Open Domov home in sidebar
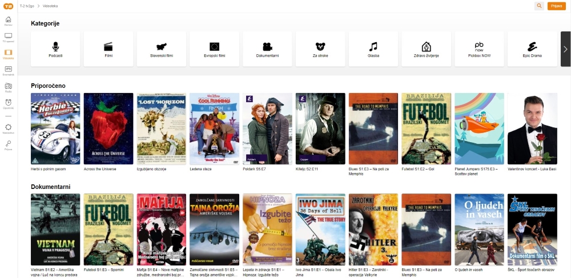Screen dimensions: 571x278 point(8,21)
